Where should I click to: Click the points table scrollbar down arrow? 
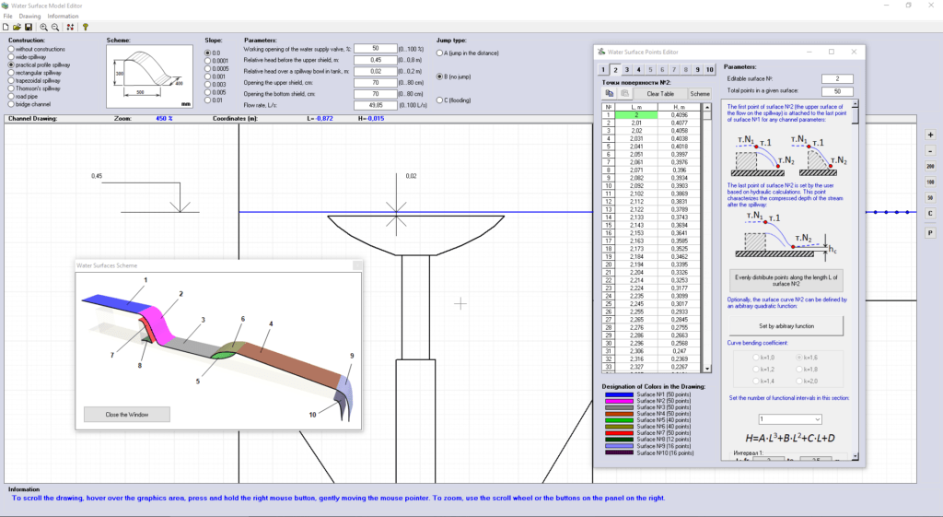click(x=707, y=369)
